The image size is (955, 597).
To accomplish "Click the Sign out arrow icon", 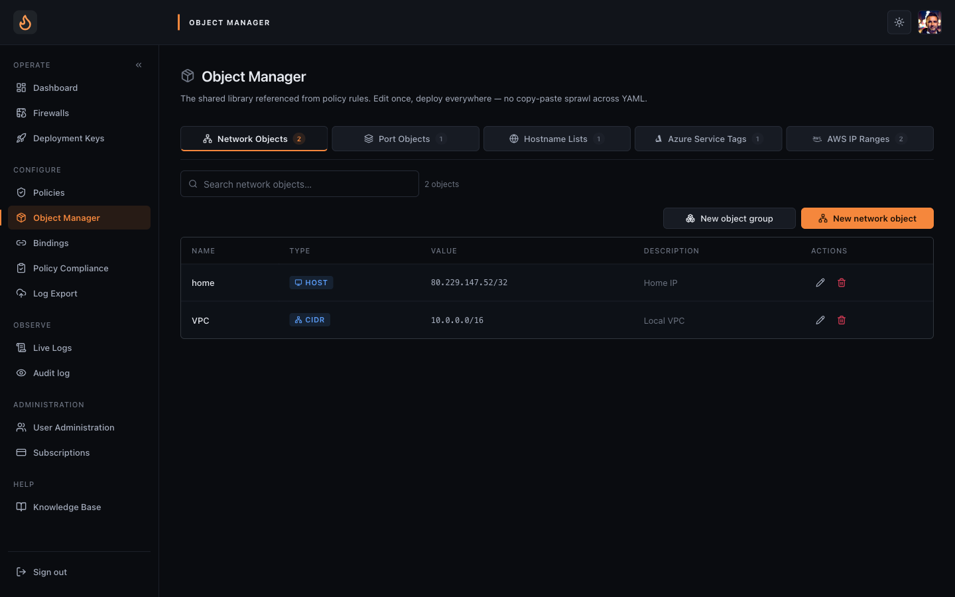I will coord(21,572).
